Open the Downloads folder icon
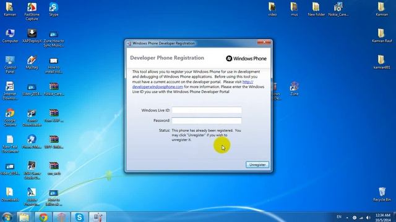 pos(10,194)
